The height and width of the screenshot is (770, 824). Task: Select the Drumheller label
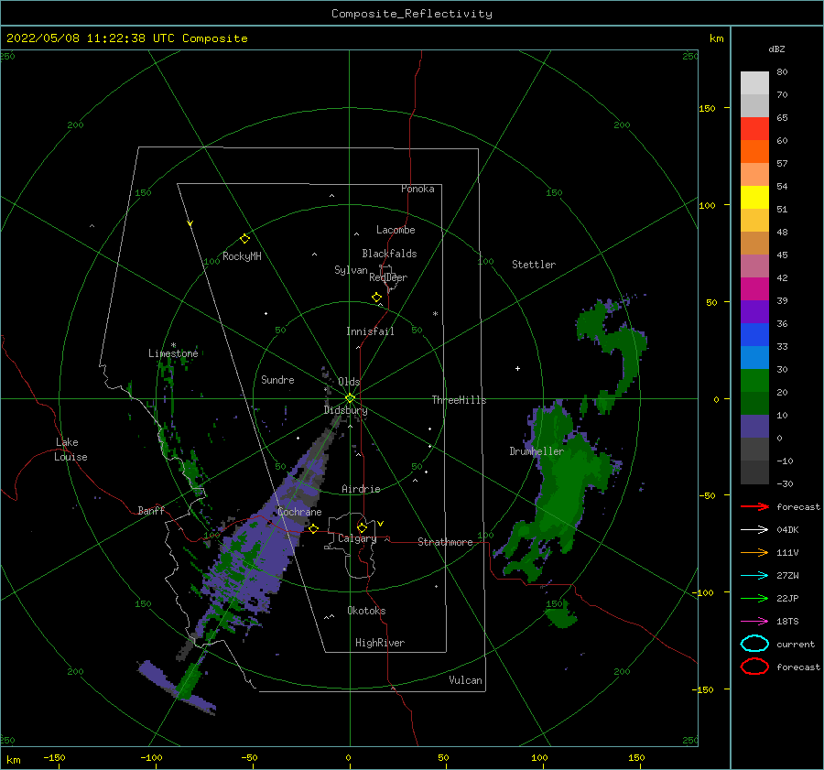[536, 451]
